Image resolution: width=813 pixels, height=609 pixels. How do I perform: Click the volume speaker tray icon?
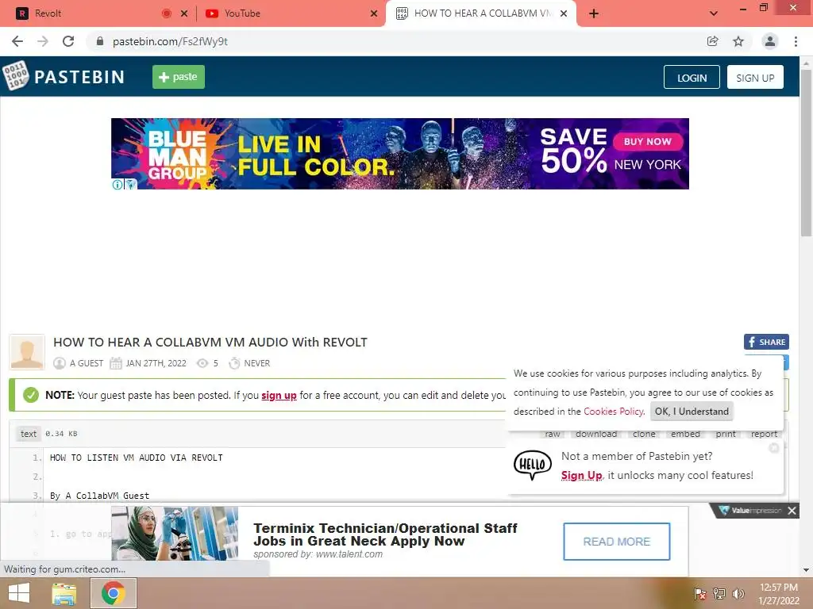(x=738, y=593)
